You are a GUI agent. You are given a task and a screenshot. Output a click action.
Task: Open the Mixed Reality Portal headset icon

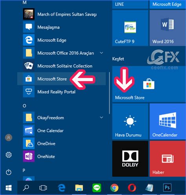point(29,92)
